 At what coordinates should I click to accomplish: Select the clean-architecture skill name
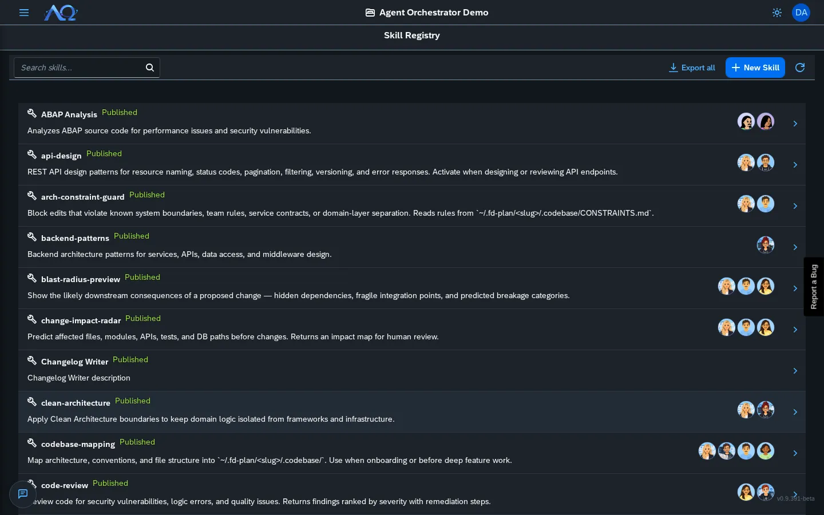click(76, 403)
